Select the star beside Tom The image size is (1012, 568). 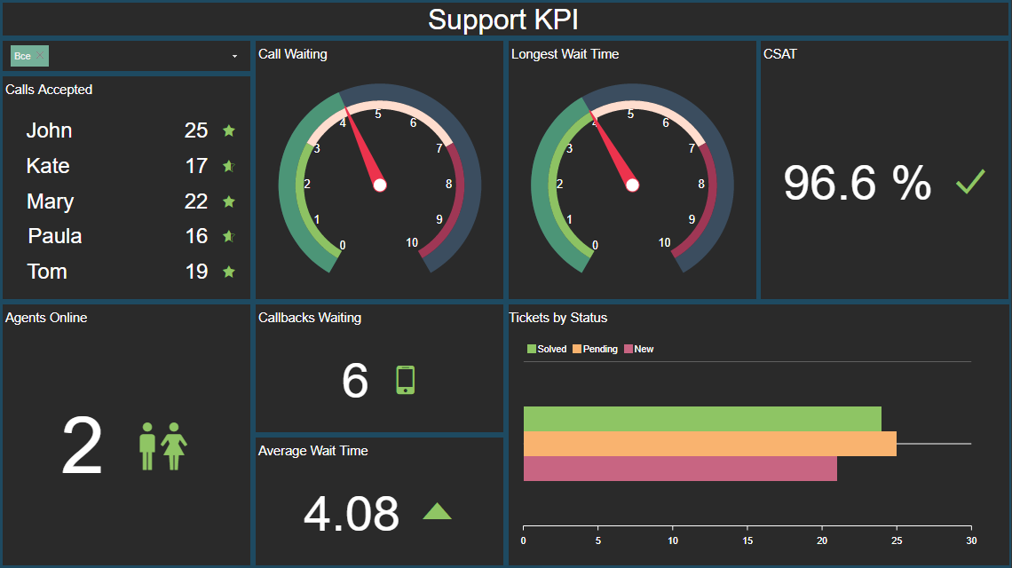228,272
